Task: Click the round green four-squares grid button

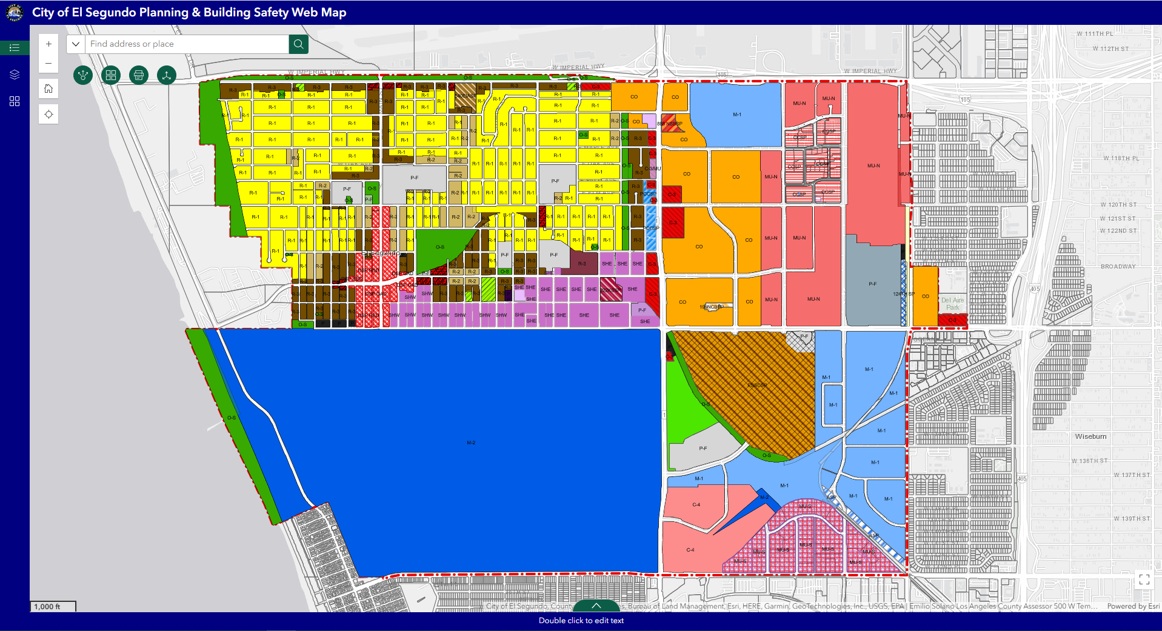Action: pos(111,75)
